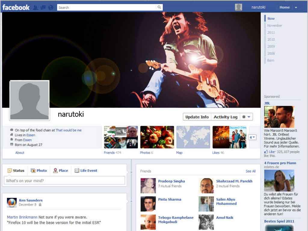Click the Facebook logo
The height and width of the screenshot is (231, 308).
coord(16,8)
